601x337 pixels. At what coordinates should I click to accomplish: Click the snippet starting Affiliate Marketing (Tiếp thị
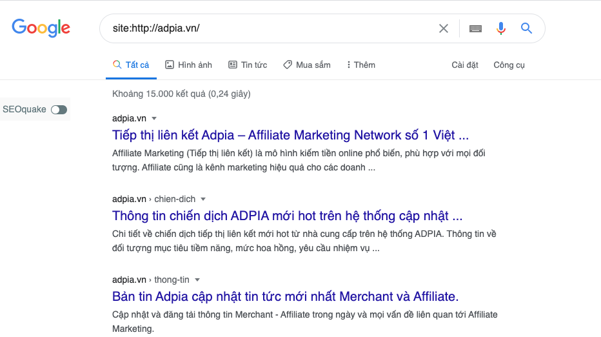point(299,160)
